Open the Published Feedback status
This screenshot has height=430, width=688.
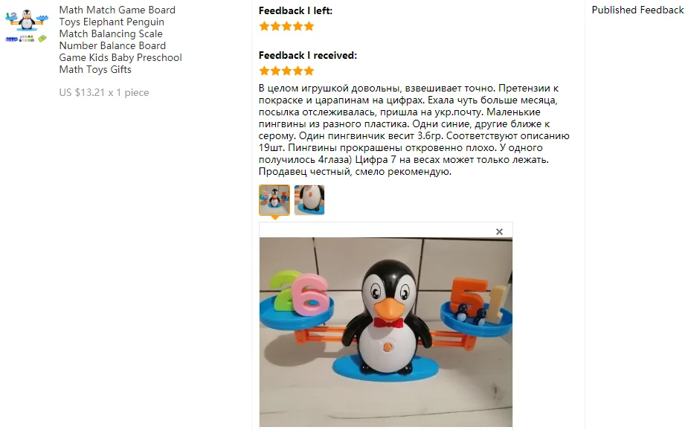tap(637, 10)
